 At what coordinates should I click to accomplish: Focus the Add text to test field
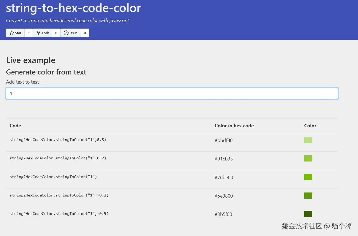(172, 94)
